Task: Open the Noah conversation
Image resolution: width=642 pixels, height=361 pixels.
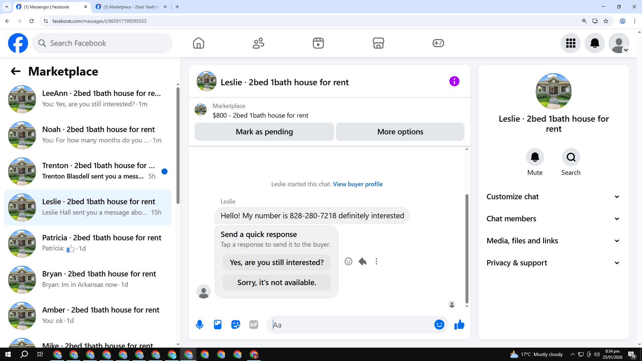Action: click(x=88, y=135)
